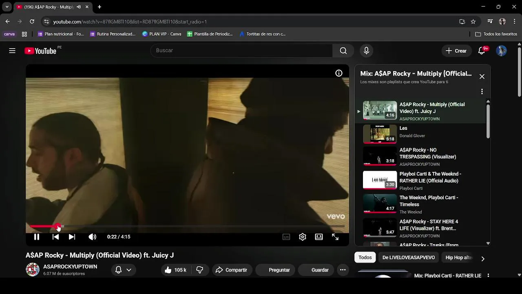Click Guardar save button

tap(316, 270)
